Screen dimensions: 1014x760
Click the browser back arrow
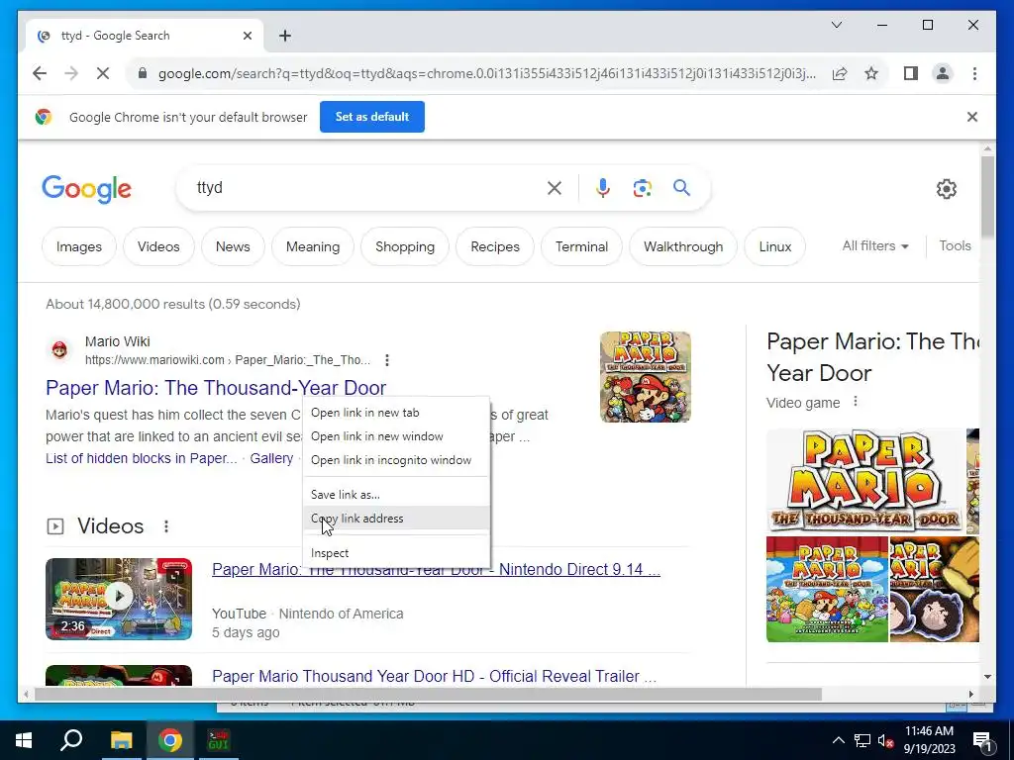click(40, 73)
